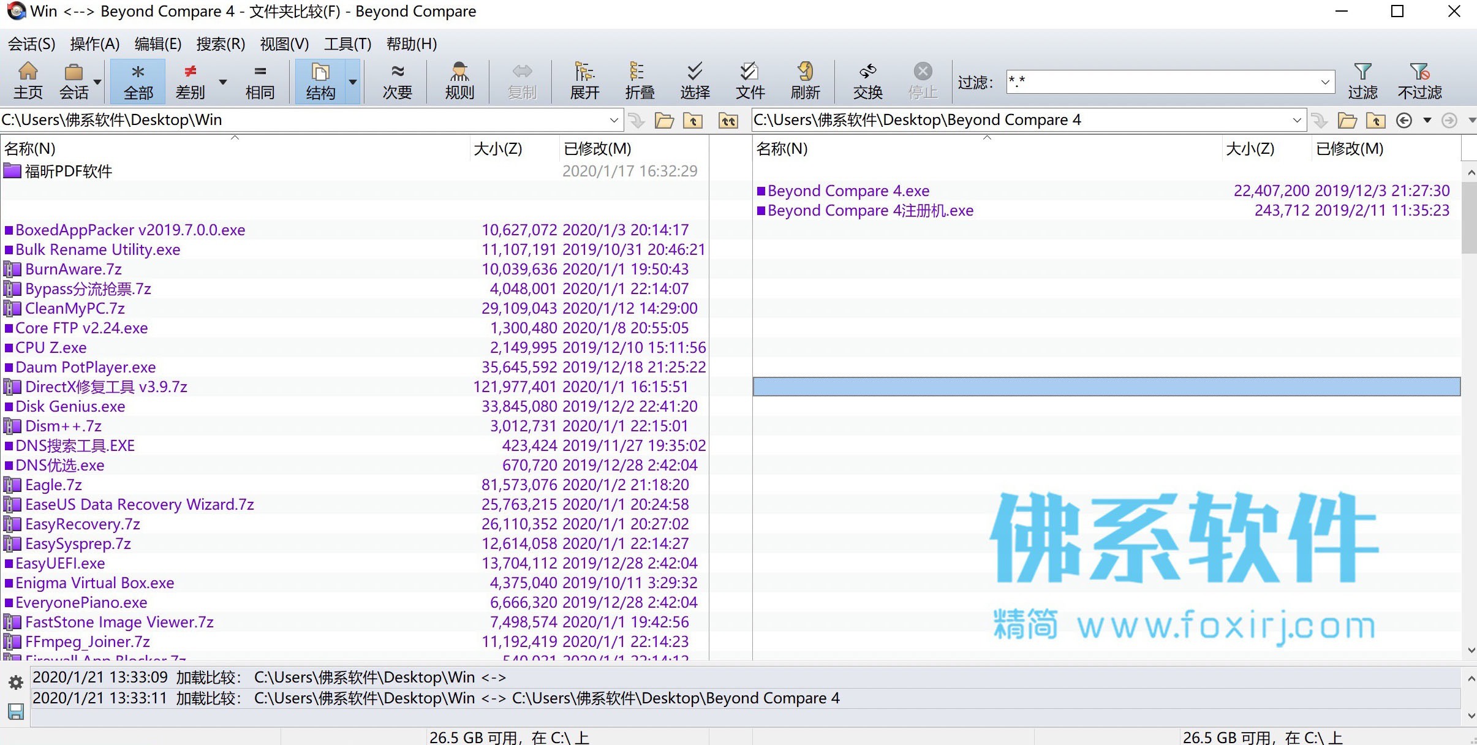
Task: Open the 编辑(E) menu
Action: pos(158,44)
